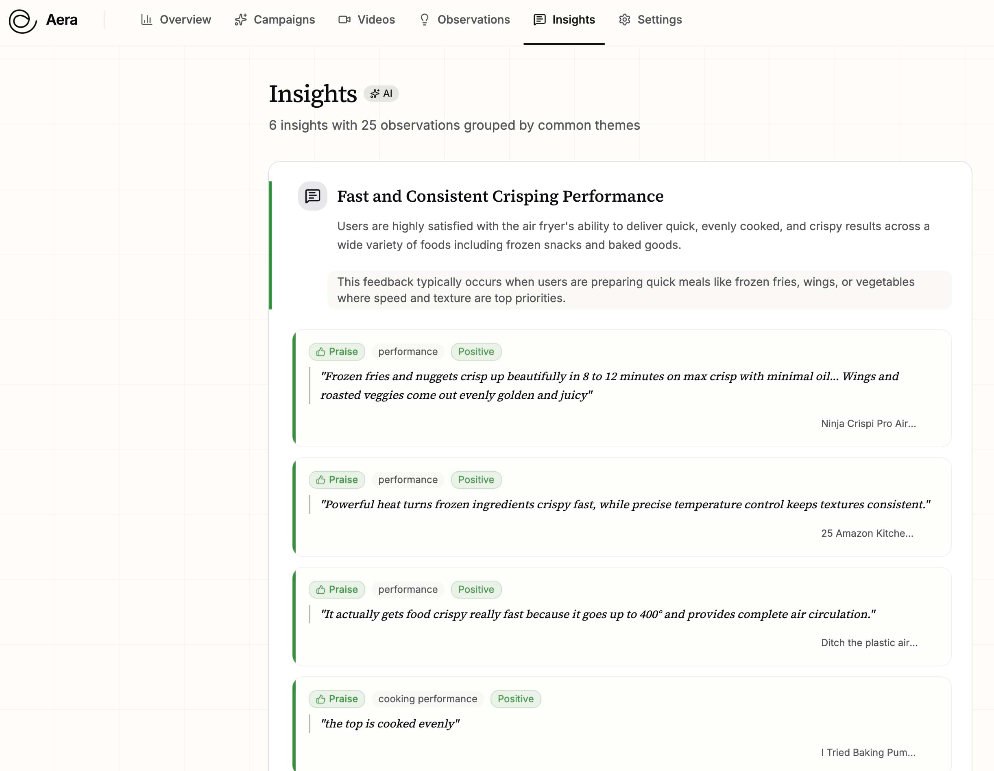Select the Fast and Consistent Crisping Performance title

[x=500, y=196]
